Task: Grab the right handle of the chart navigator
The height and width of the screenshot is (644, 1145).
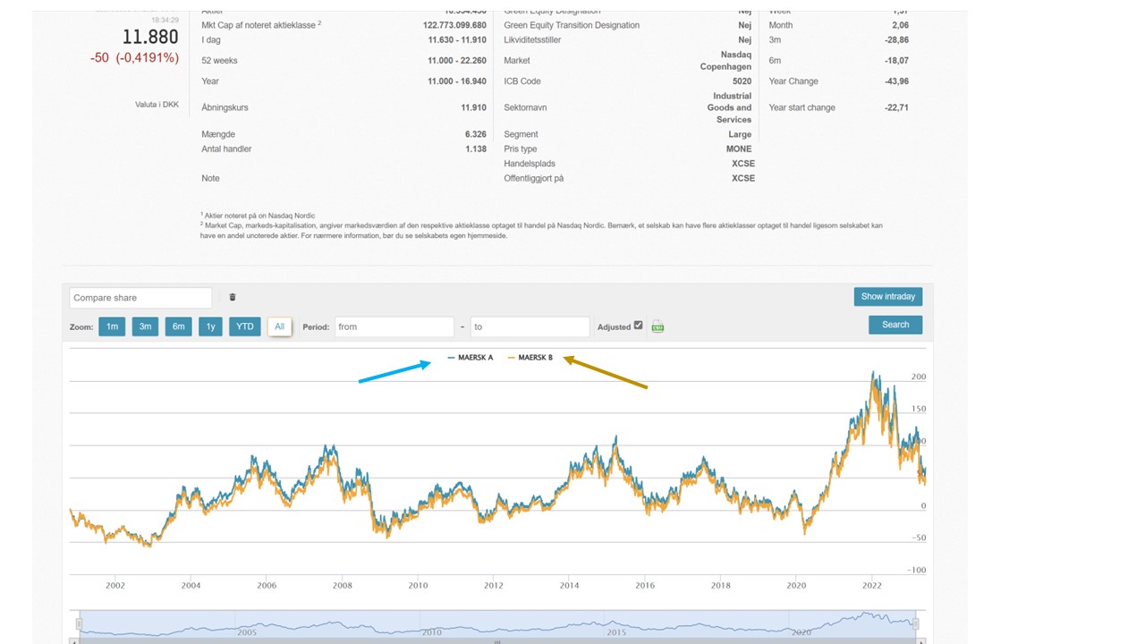Action: point(916,623)
